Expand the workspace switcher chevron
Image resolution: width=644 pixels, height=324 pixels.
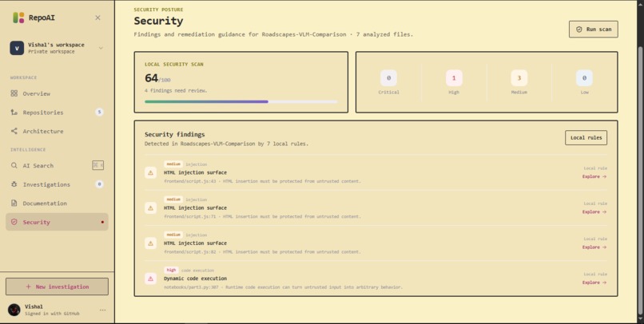click(101, 48)
